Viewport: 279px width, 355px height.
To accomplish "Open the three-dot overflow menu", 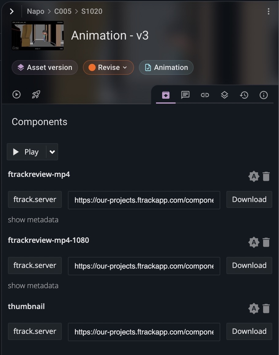I will tap(269, 11).
